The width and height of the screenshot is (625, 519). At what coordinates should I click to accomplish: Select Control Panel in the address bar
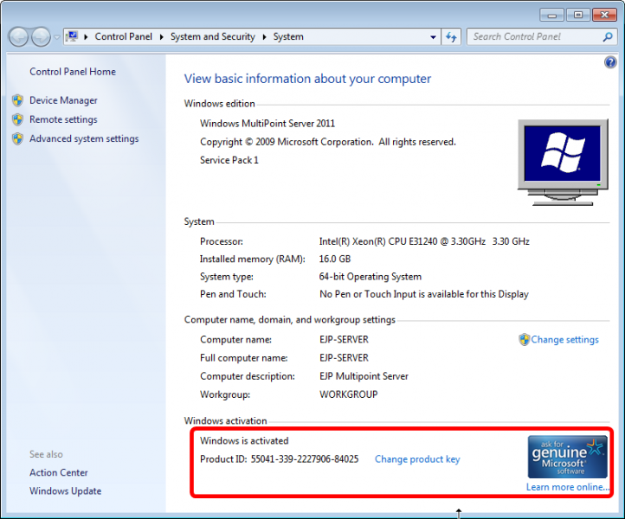click(x=123, y=36)
